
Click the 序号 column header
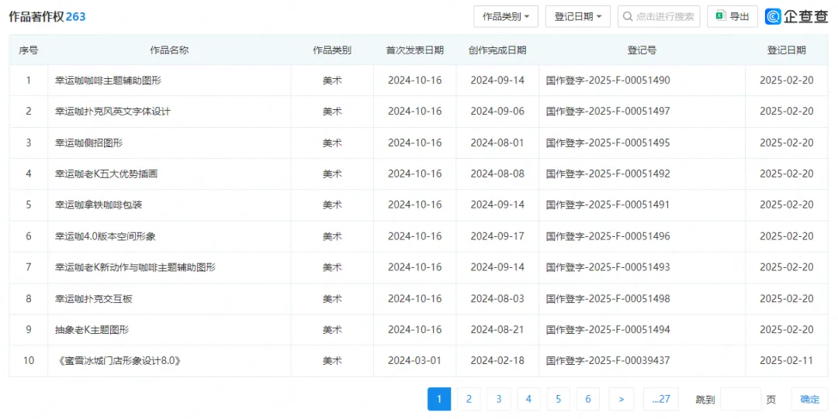click(x=29, y=50)
